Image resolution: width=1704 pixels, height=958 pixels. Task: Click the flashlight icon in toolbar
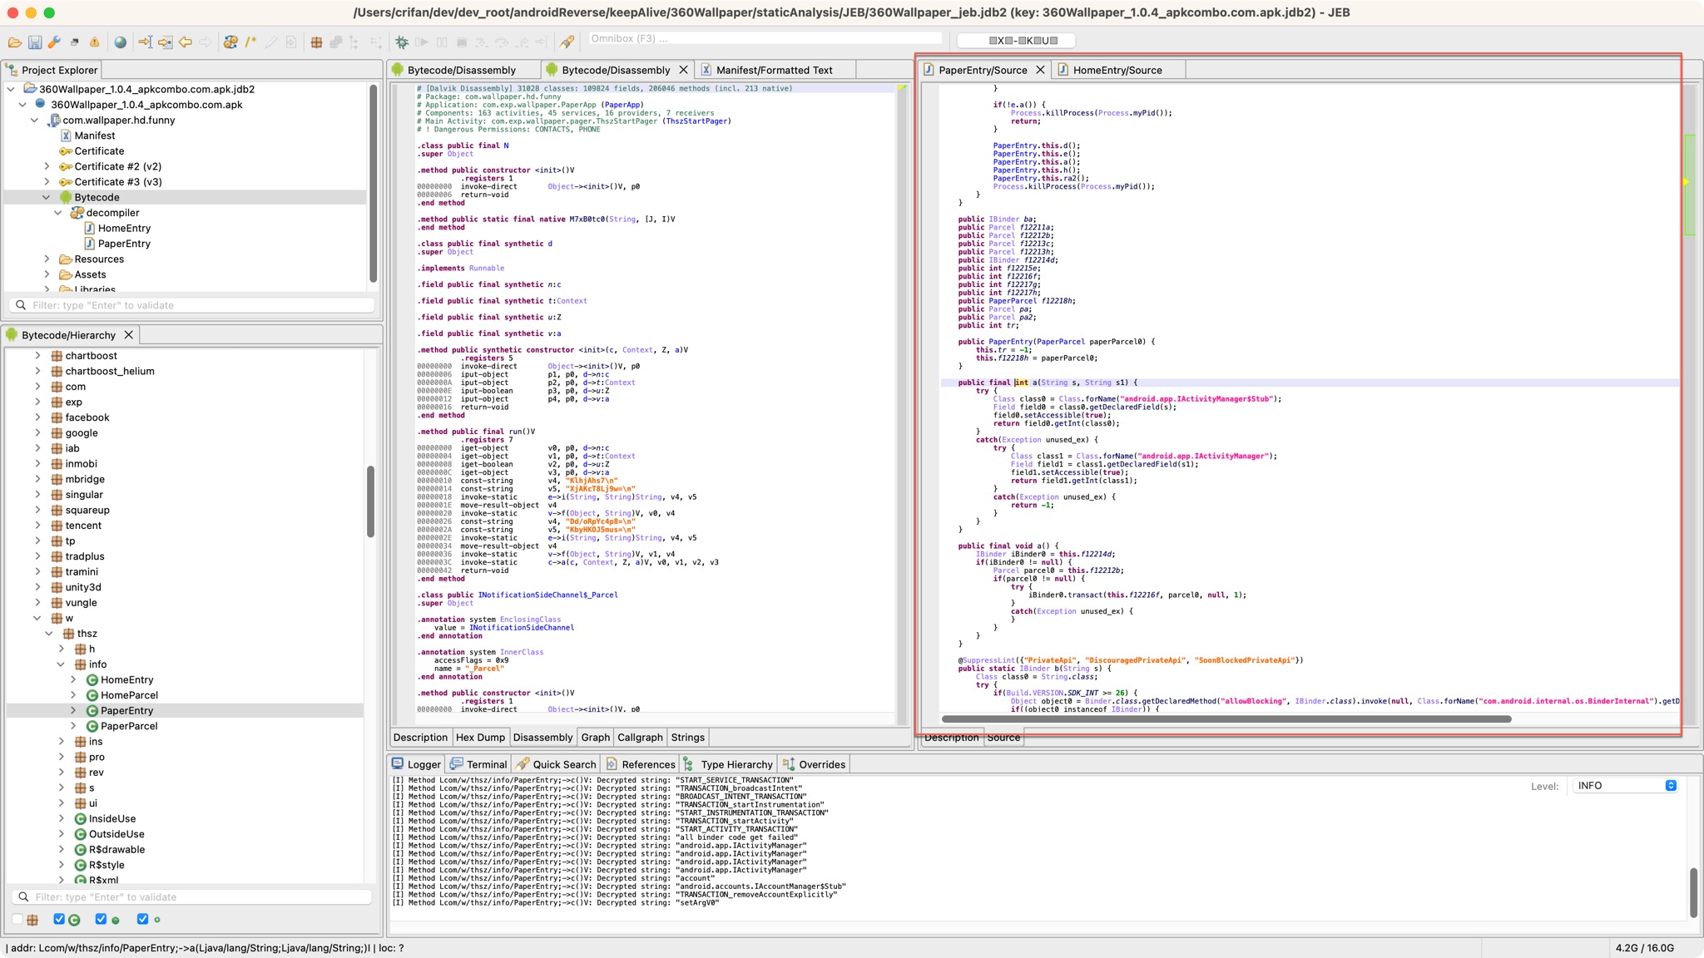[567, 42]
